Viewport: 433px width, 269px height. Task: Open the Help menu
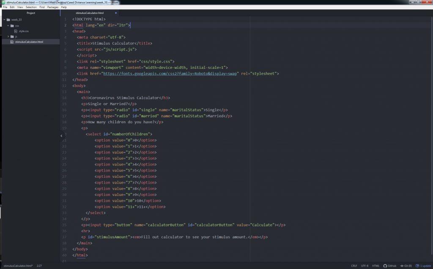(64, 7)
